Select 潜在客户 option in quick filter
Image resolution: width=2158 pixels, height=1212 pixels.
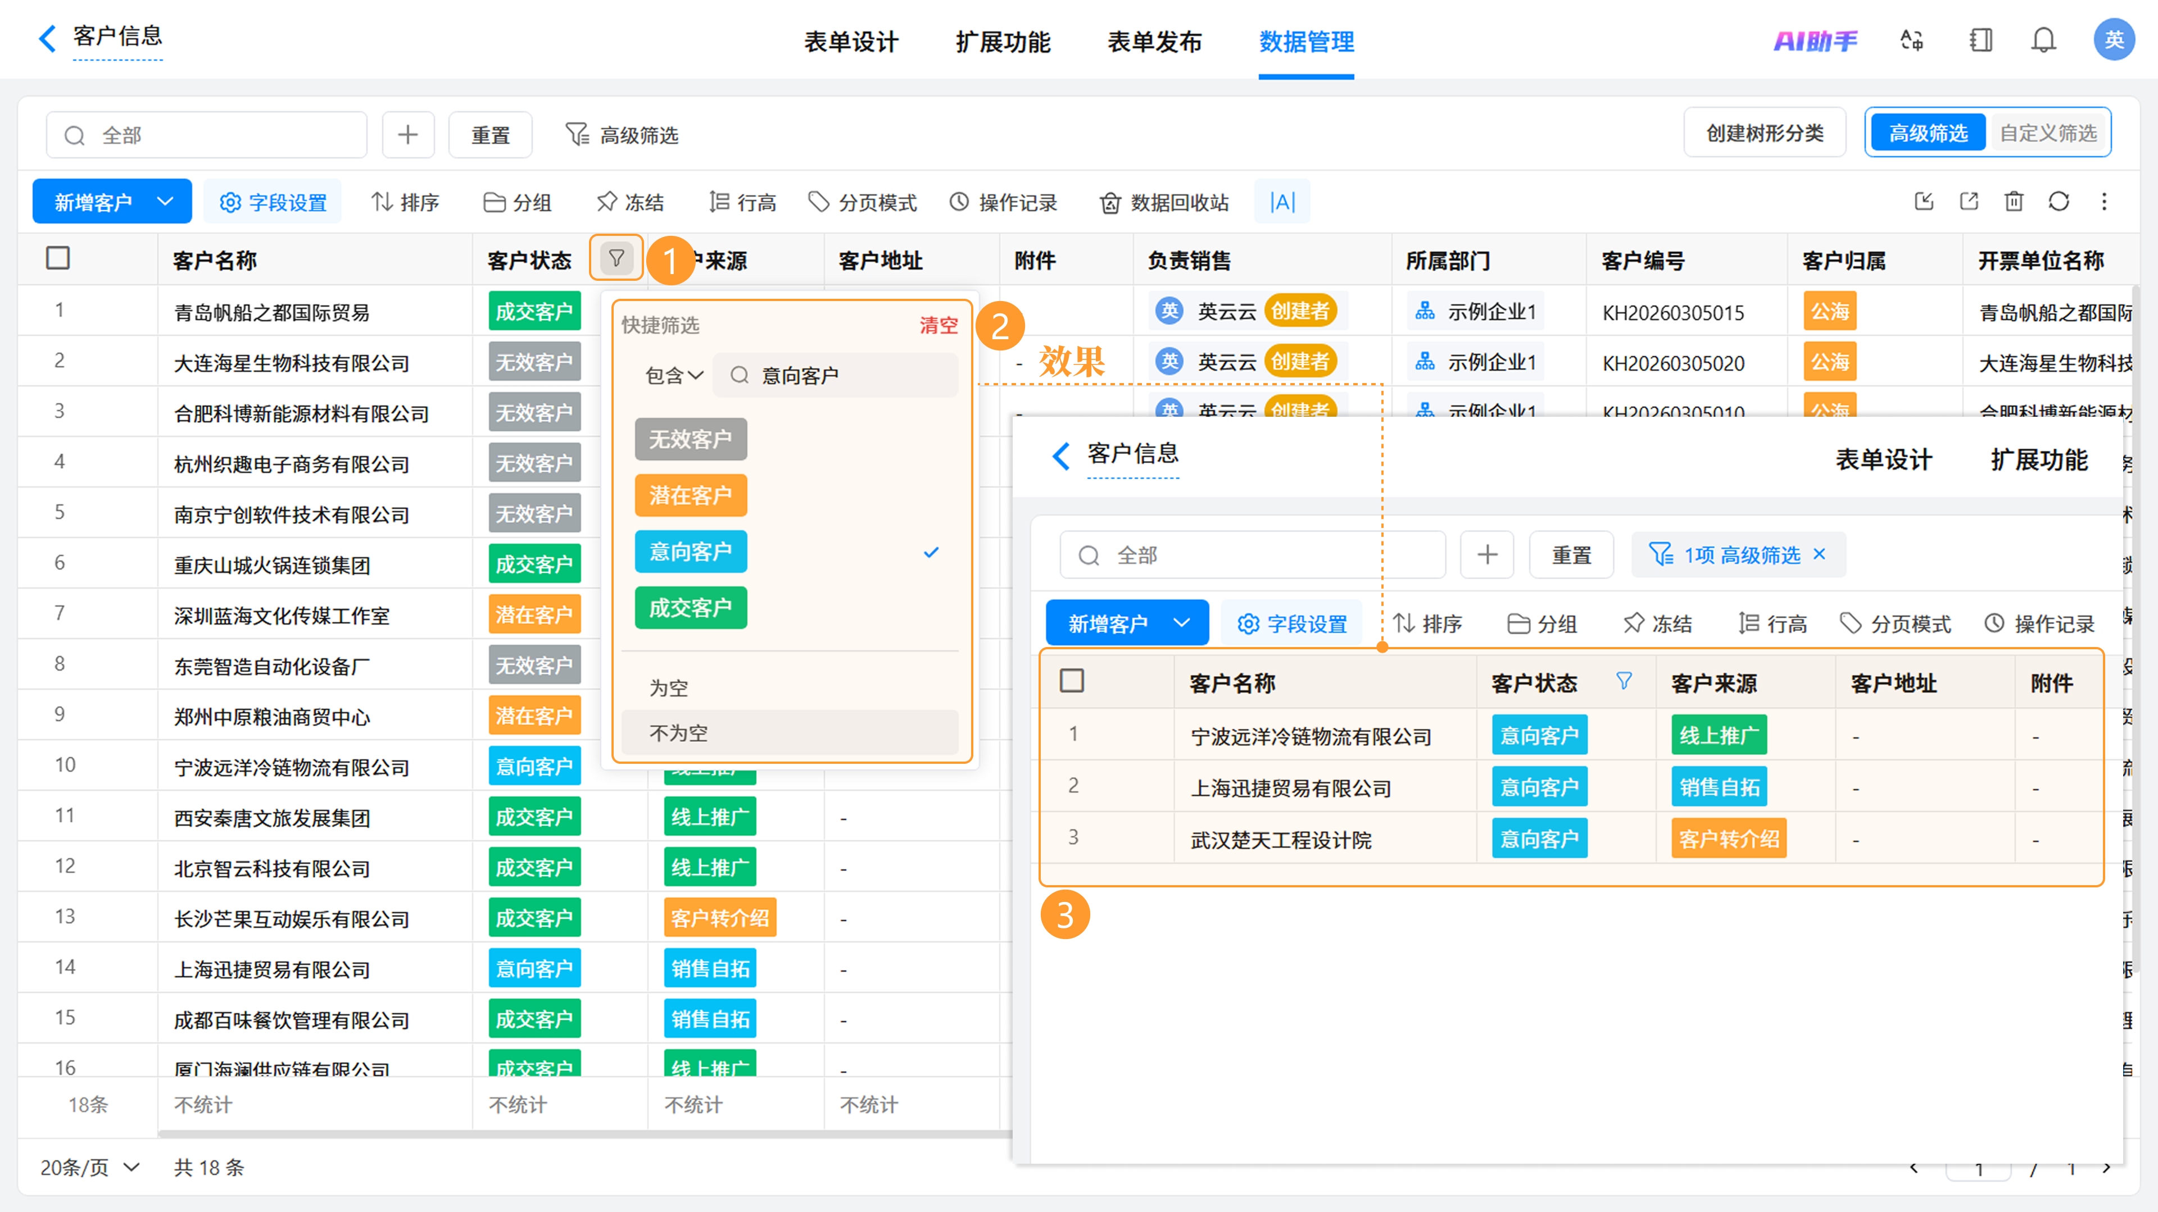(690, 495)
